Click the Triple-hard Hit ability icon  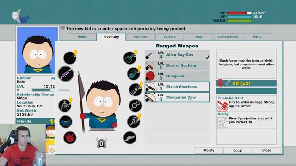point(223,106)
